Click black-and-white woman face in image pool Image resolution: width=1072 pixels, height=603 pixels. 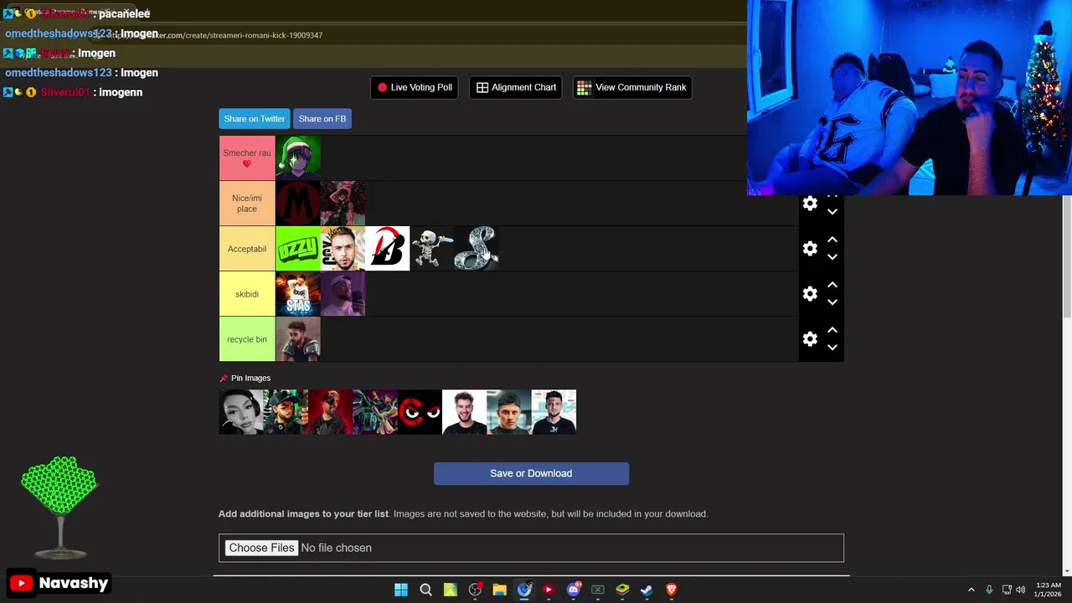pos(241,412)
